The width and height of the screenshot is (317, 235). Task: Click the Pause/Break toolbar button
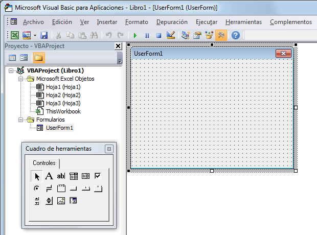pos(147,36)
